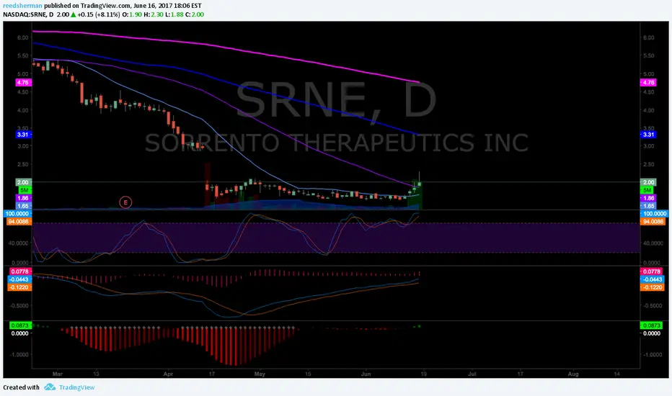Image resolution: width=672 pixels, height=396 pixels.
Task: Click the orange 94.0086 label on right
Action: coord(653,221)
